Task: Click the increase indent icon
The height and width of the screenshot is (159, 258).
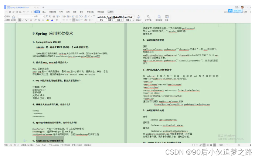Action: click(77, 17)
